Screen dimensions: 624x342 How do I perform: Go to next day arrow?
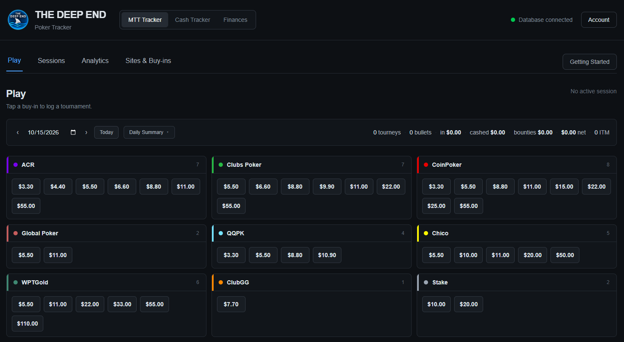[x=86, y=132]
